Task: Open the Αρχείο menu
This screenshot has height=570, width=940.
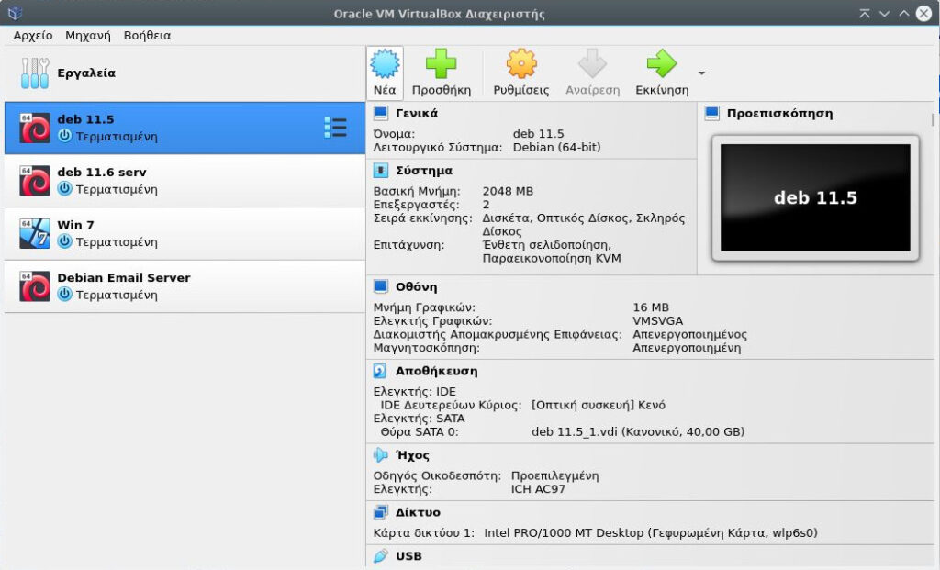Action: coord(32,36)
